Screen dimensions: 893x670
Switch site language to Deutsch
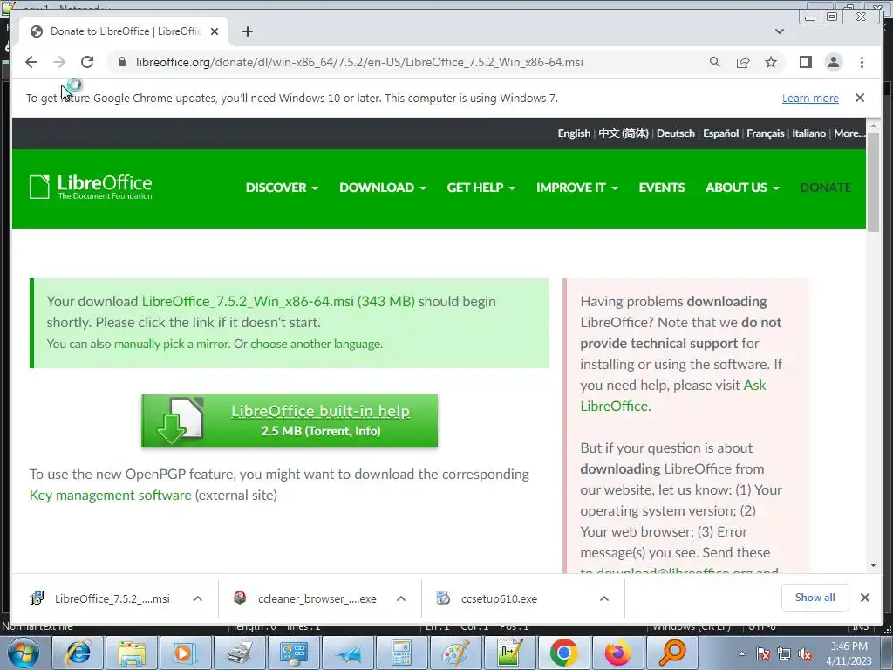676,133
